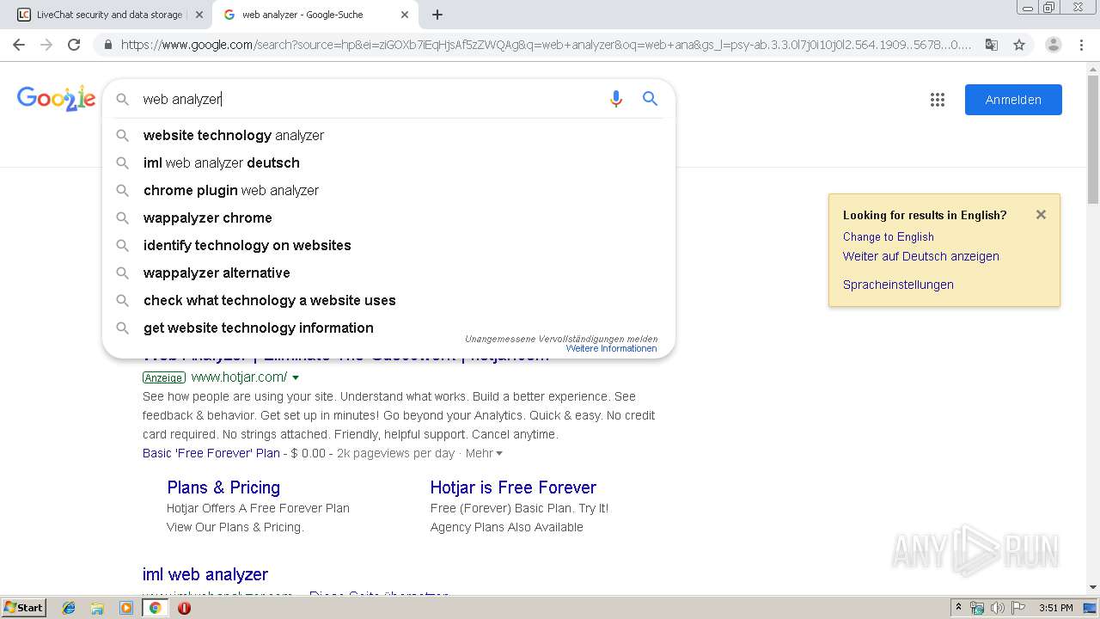1100x619 pixels.
Task: Go forward in browser history
Action: click(46, 45)
